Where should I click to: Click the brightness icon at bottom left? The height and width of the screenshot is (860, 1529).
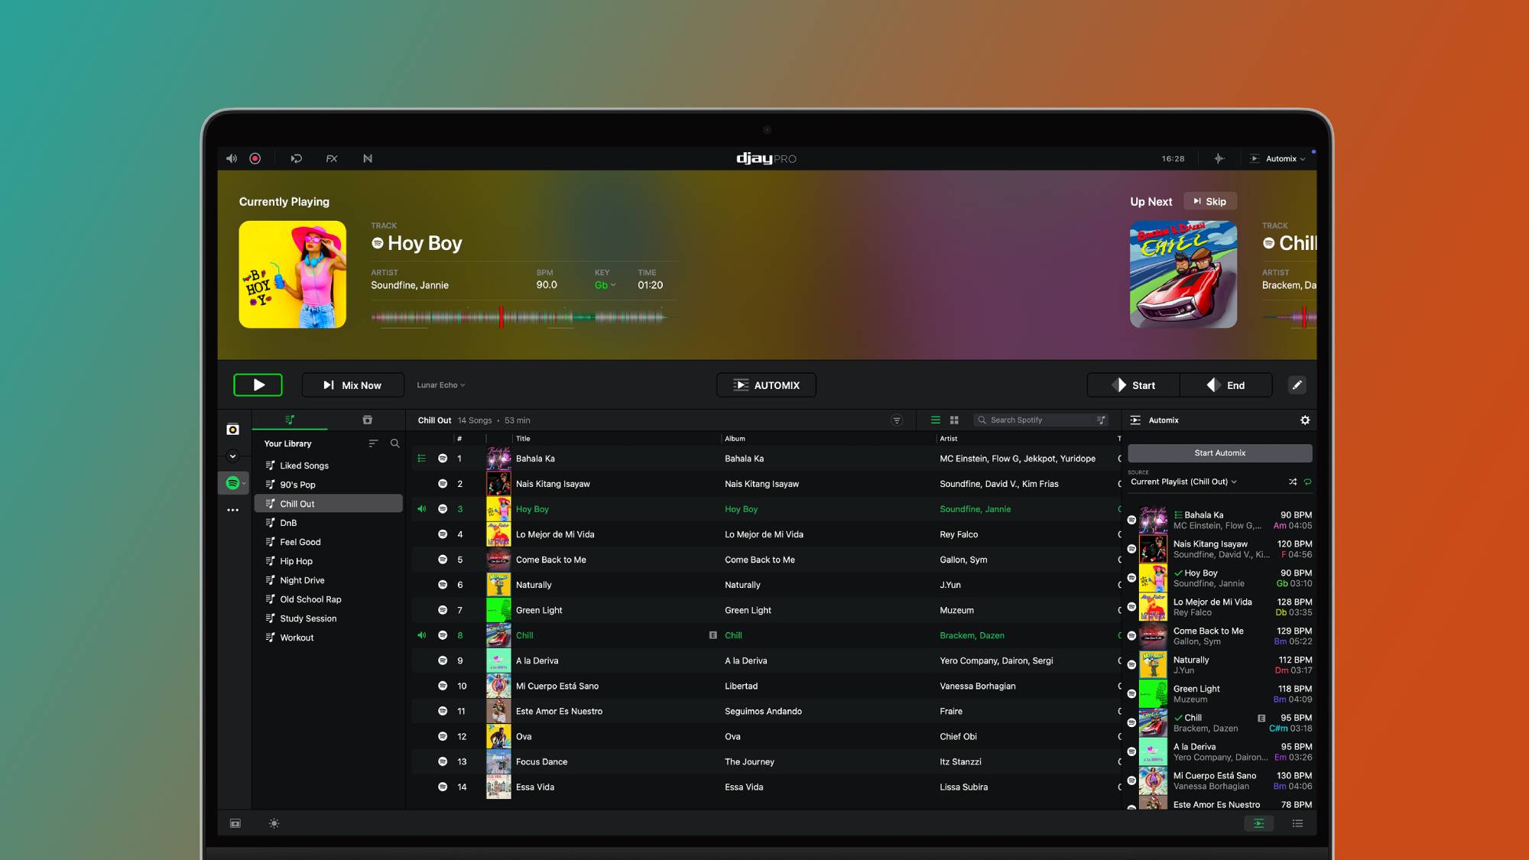click(274, 823)
